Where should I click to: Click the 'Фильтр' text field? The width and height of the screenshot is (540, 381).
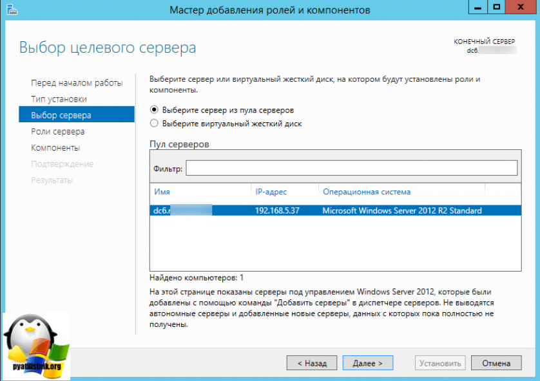coord(351,168)
